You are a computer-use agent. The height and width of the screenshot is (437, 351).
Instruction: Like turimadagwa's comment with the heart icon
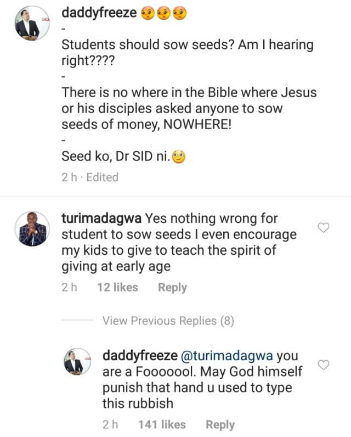[x=324, y=228]
